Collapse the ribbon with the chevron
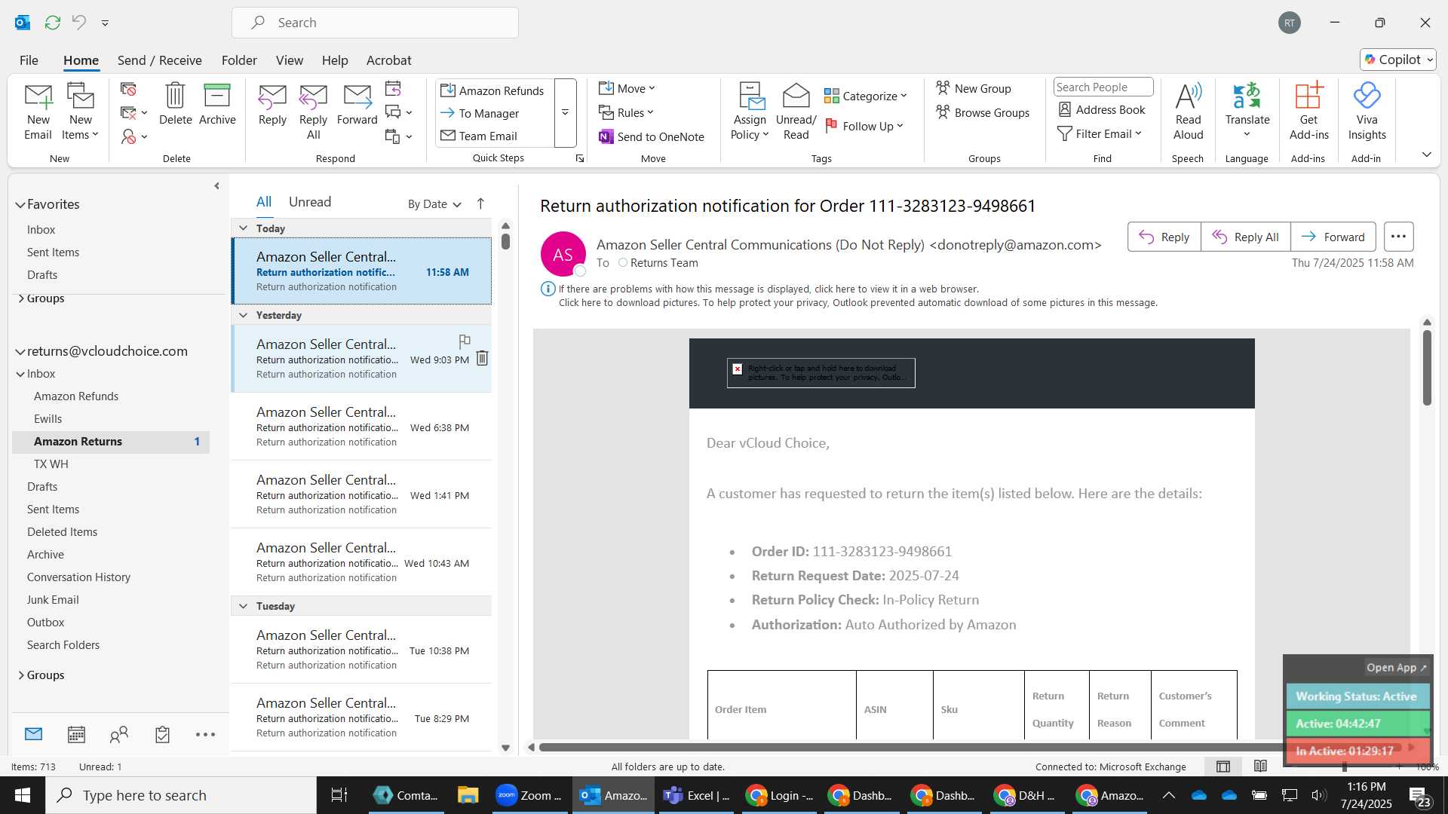 [x=1426, y=155]
